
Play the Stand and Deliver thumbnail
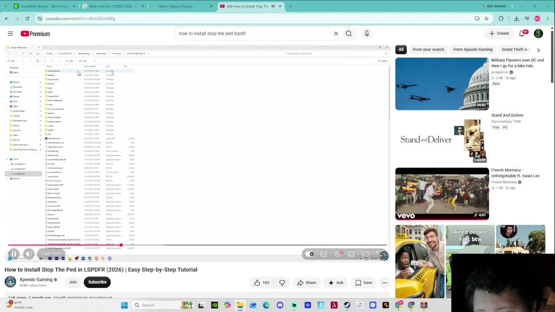[x=442, y=139]
